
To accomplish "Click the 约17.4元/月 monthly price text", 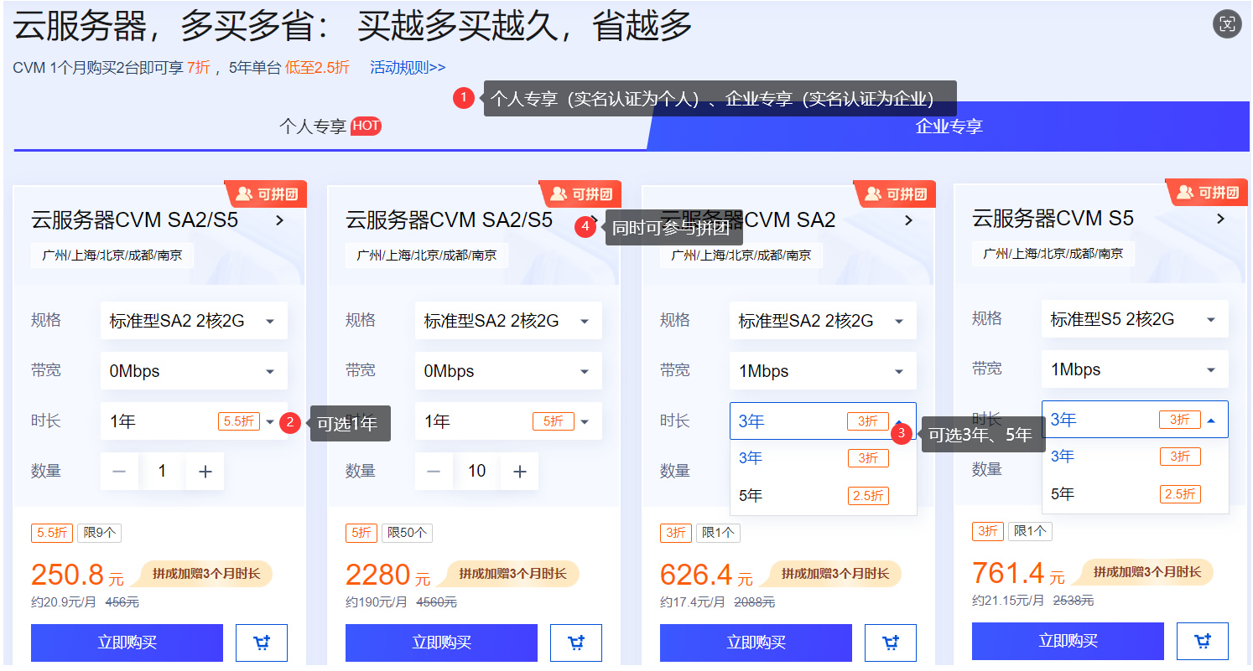I will (x=693, y=602).
